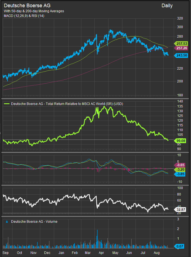Click the Daily interval label
191x257 pixels.
[x=167, y=6]
